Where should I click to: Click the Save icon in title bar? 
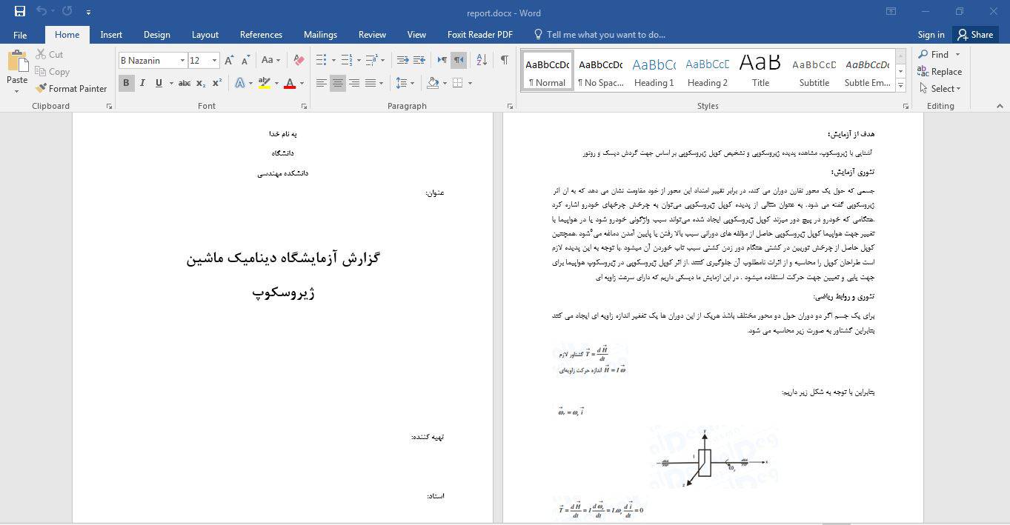point(20,12)
